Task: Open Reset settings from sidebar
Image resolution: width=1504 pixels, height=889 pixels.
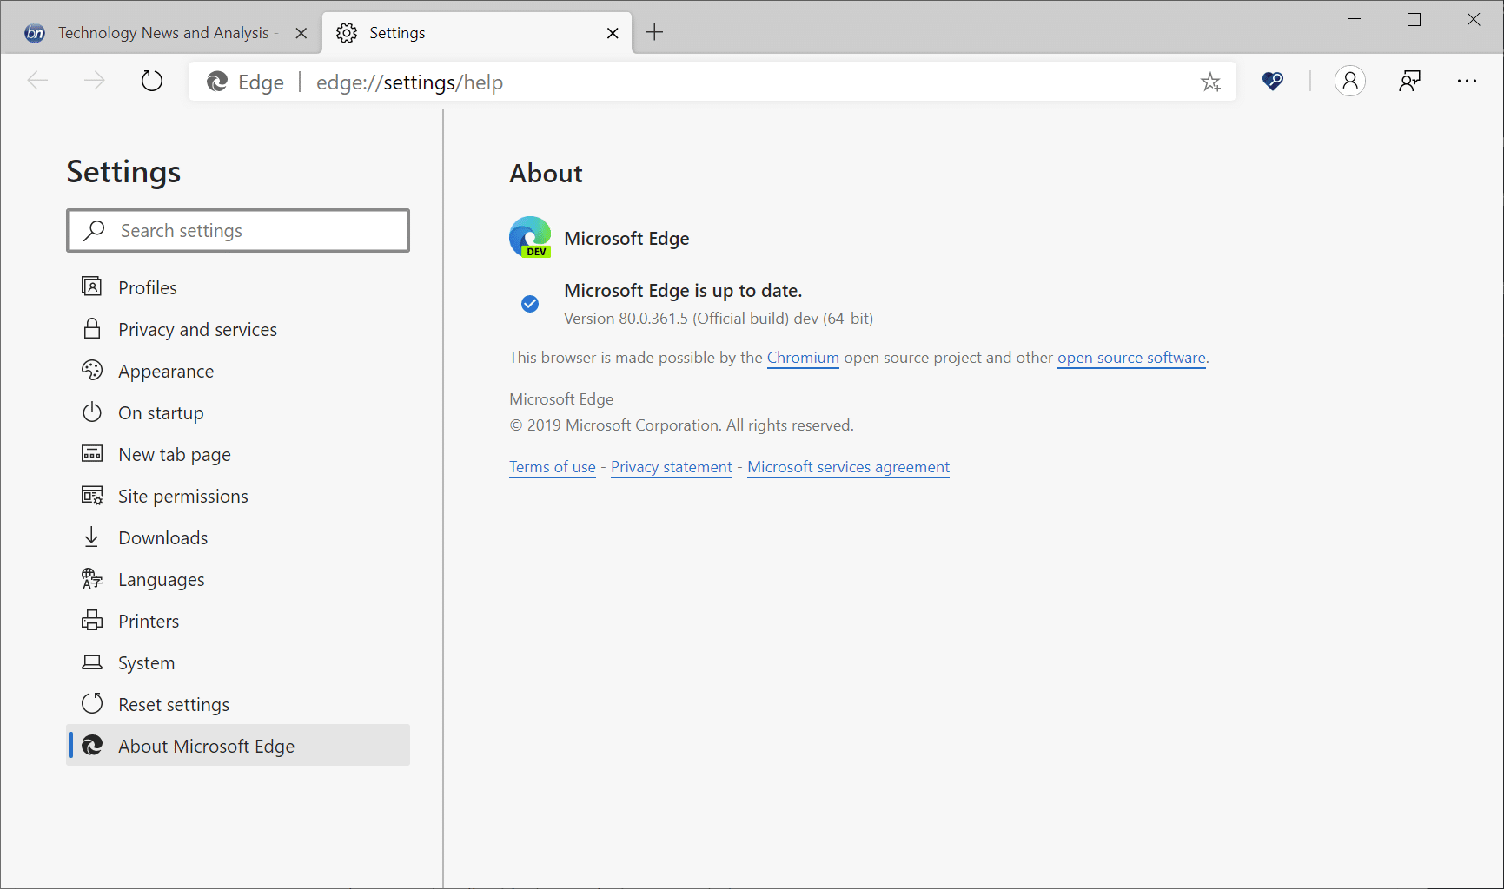Action: (174, 705)
